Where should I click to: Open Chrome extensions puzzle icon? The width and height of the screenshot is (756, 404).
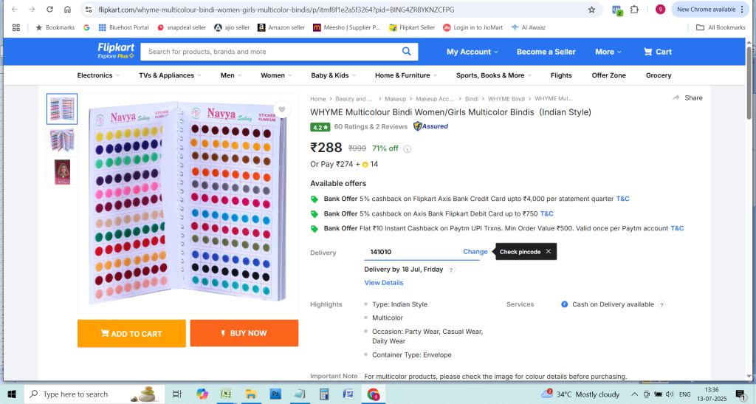(x=634, y=9)
